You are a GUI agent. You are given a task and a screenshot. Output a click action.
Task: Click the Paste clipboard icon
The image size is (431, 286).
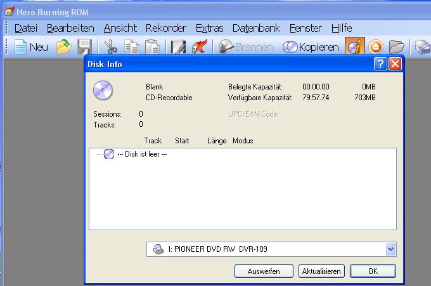pos(152,47)
